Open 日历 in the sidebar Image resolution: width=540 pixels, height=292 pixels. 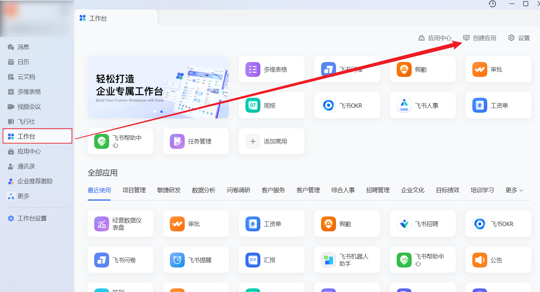(37, 62)
